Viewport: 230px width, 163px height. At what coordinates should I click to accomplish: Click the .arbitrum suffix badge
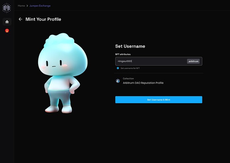[193, 61]
